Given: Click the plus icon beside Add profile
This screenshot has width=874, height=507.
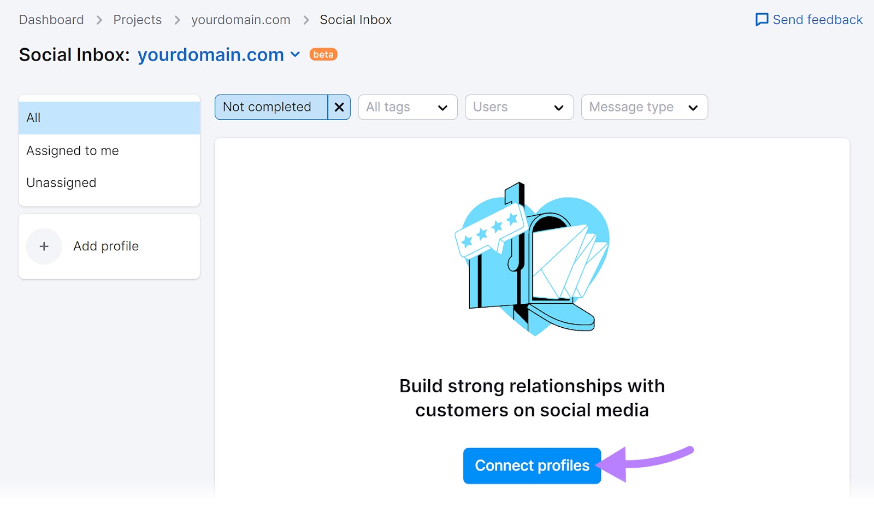Looking at the screenshot, I should point(44,246).
